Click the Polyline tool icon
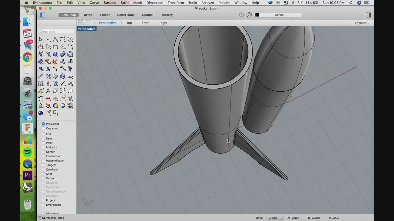Viewport: 394px width, 221px height. 55,39
